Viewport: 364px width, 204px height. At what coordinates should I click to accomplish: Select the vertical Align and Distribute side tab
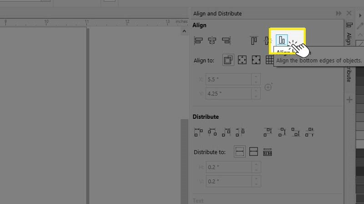(349, 52)
